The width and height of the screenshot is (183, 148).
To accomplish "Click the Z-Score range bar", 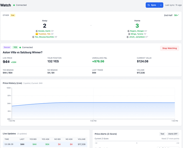I will [137, 141].
